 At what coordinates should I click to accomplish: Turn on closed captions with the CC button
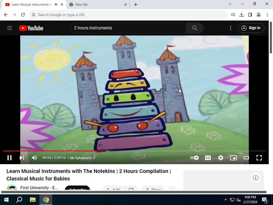point(208,158)
